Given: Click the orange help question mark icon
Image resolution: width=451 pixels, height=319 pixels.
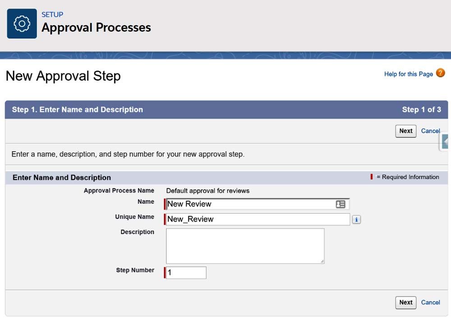Looking at the screenshot, I should point(440,73).
